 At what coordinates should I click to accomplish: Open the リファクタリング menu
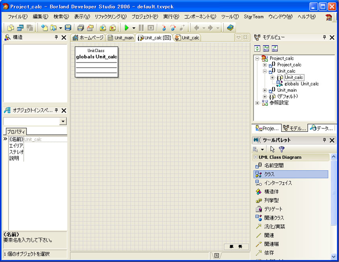(111, 16)
